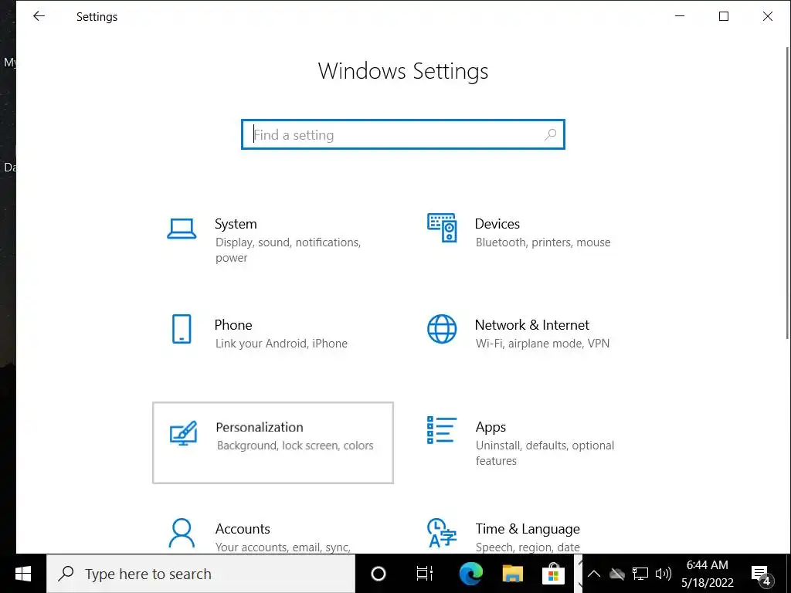
Task: Click the network tray icon
Action: point(640,574)
